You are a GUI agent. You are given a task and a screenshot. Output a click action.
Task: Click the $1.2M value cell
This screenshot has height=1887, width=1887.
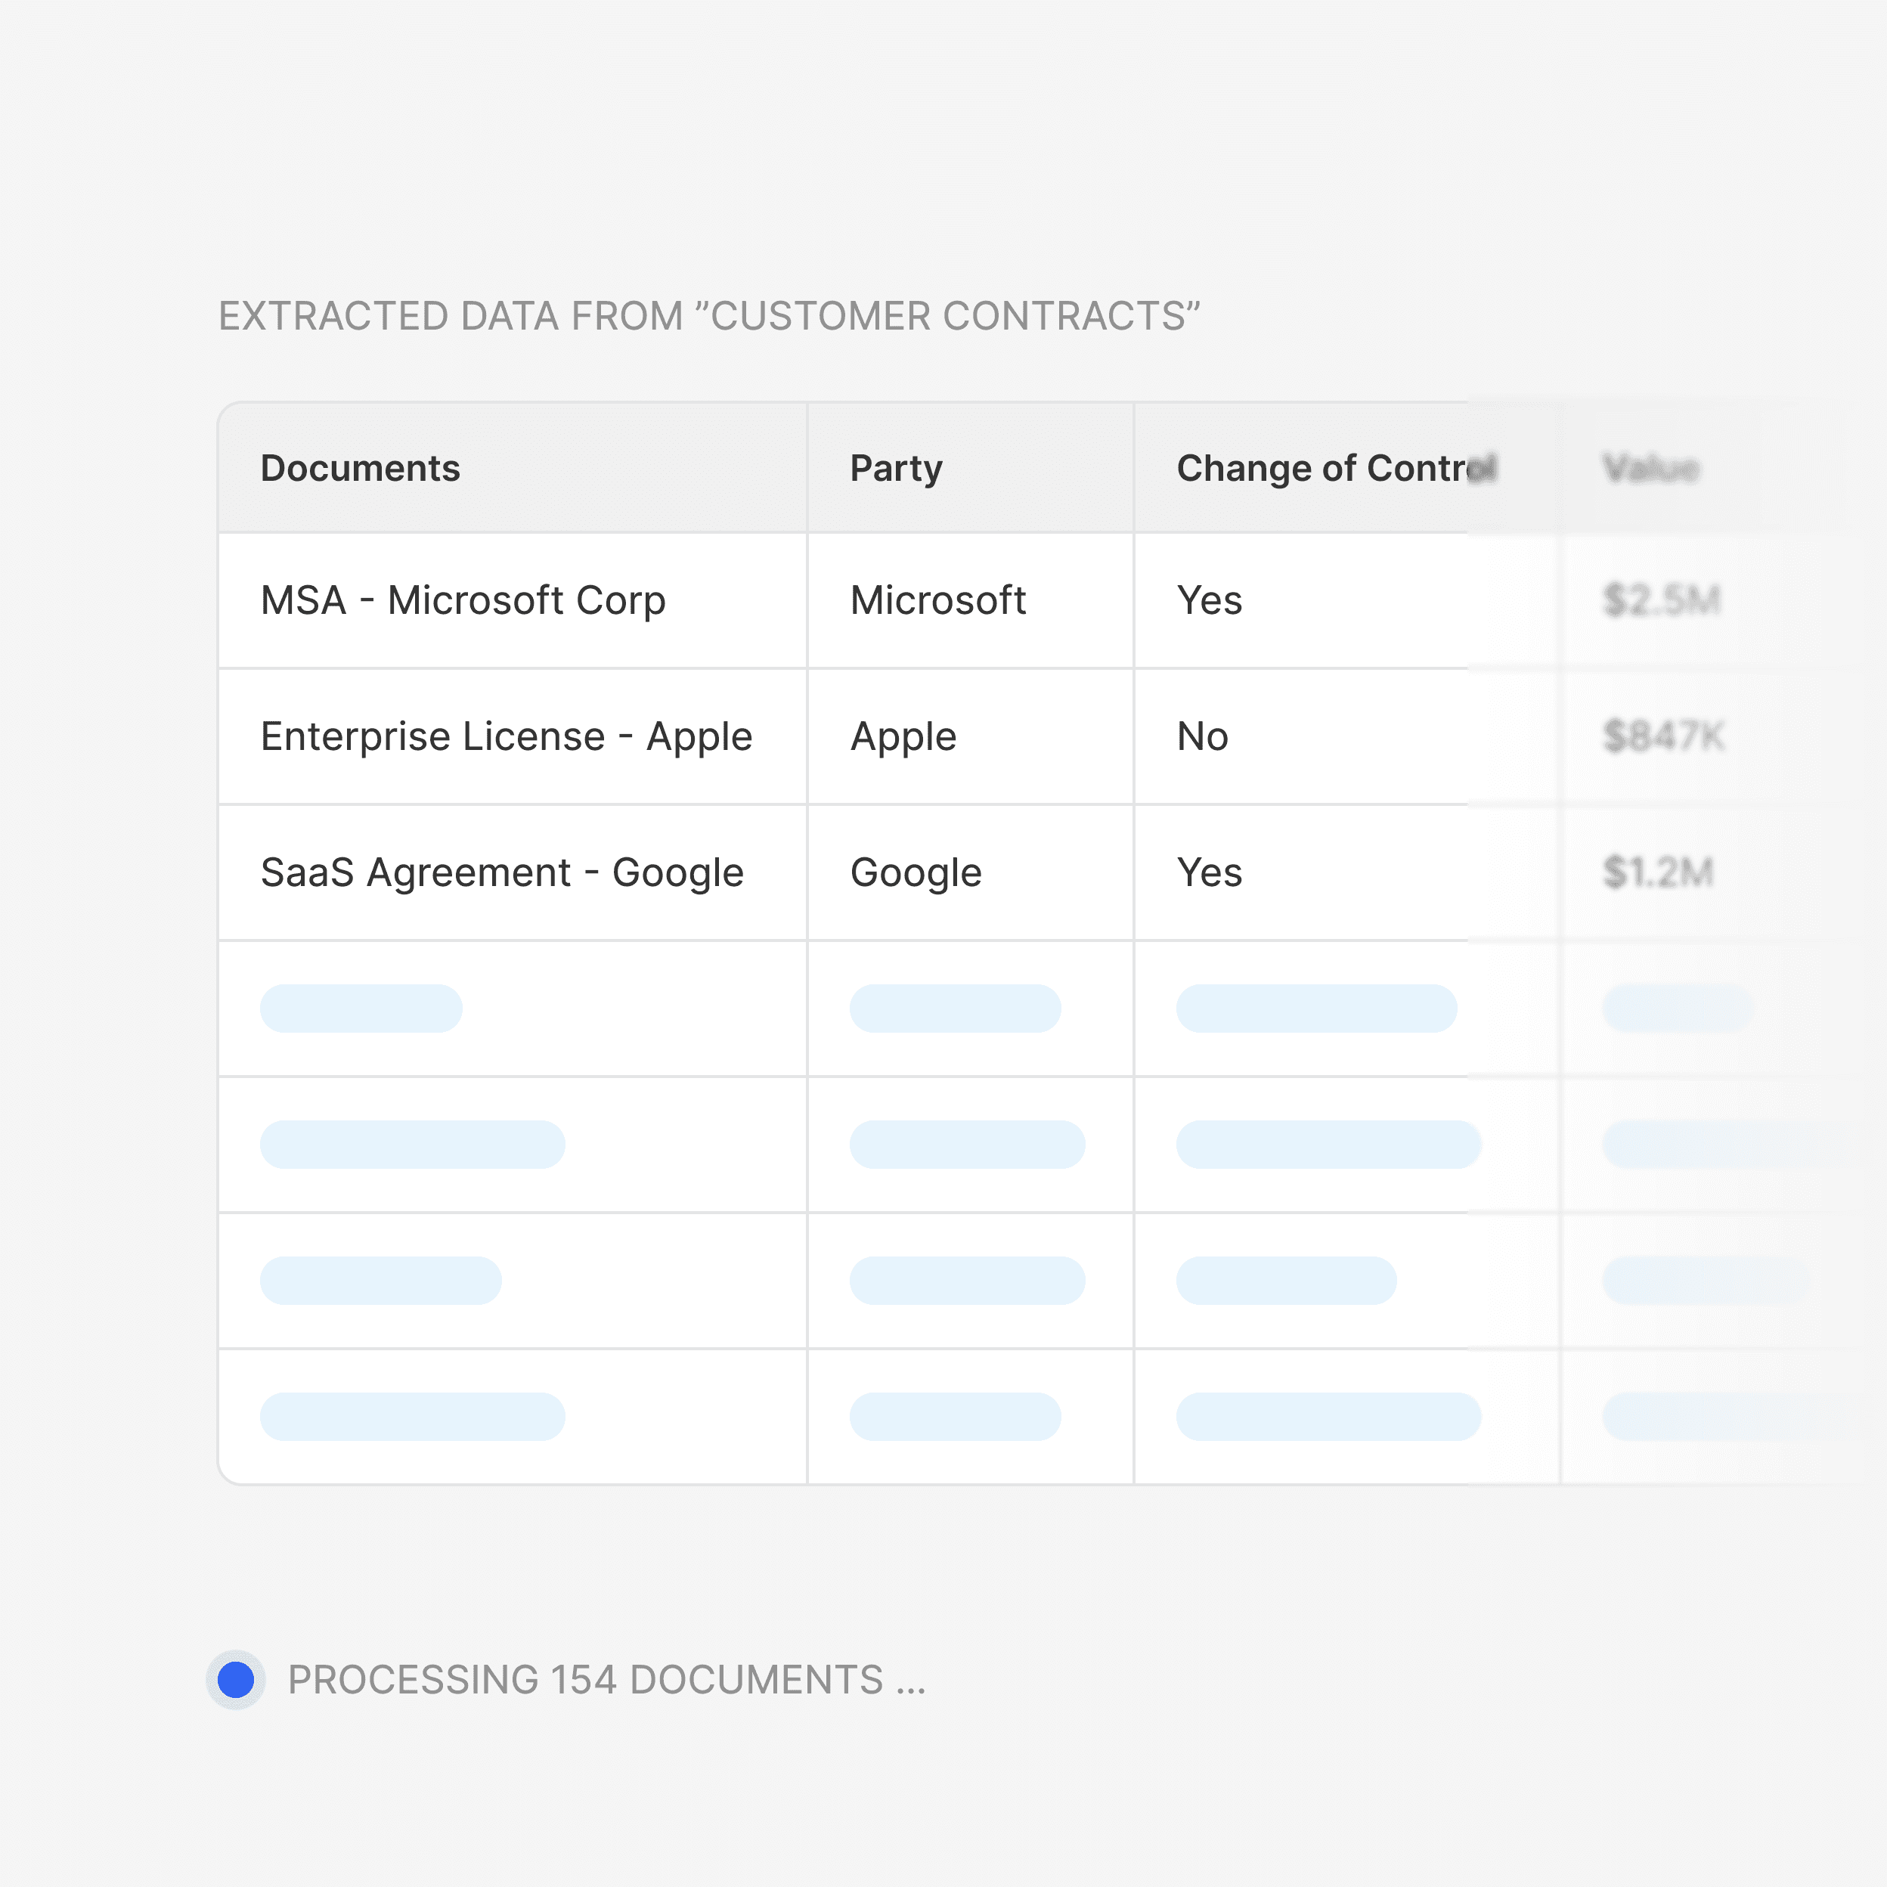point(1657,872)
